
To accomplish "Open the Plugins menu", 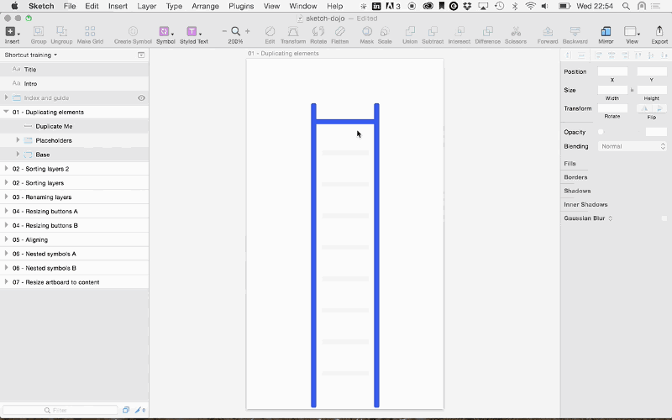I will [x=241, y=6].
